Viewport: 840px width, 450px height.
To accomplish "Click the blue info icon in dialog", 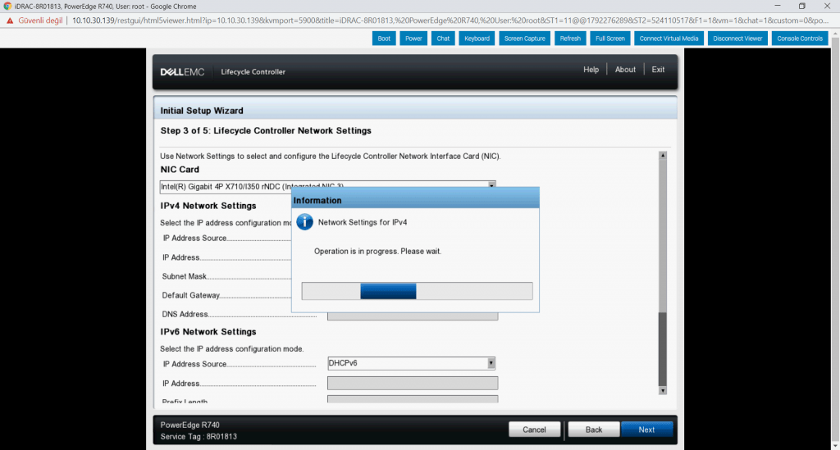I will (x=304, y=222).
